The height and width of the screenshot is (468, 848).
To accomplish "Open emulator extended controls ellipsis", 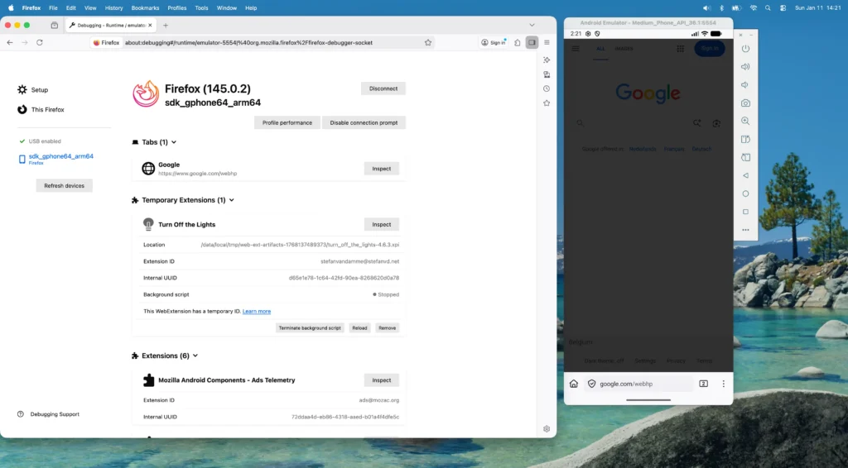I will (746, 230).
